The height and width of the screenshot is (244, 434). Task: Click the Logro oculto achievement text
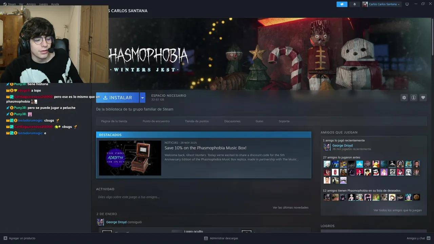[x=194, y=231]
